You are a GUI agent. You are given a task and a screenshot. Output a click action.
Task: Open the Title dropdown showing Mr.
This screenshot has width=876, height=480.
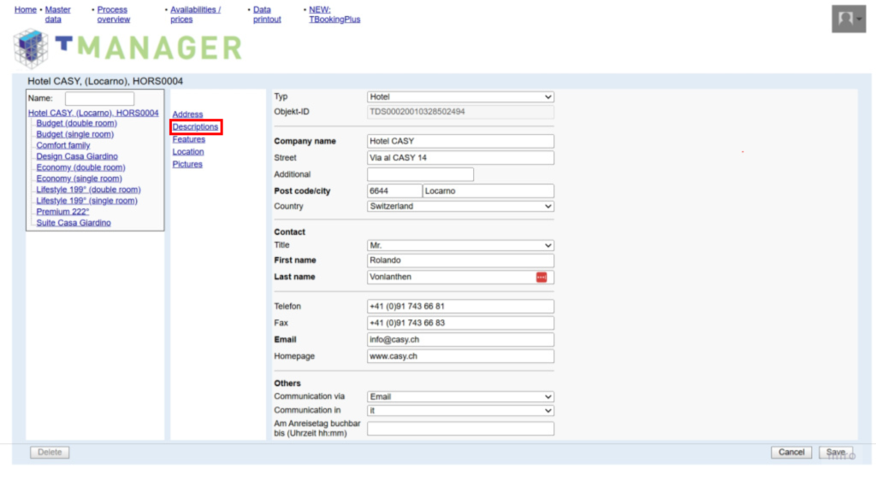(x=460, y=245)
